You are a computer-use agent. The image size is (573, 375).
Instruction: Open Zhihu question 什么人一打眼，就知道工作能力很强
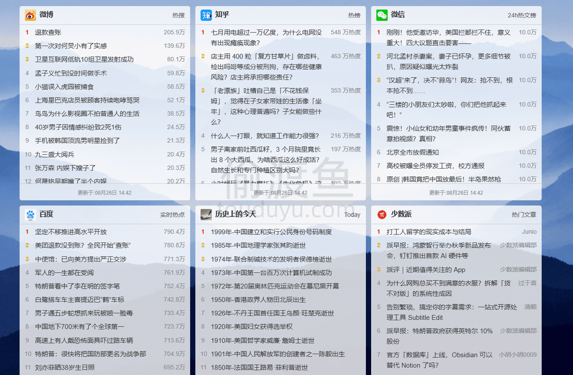coord(265,136)
